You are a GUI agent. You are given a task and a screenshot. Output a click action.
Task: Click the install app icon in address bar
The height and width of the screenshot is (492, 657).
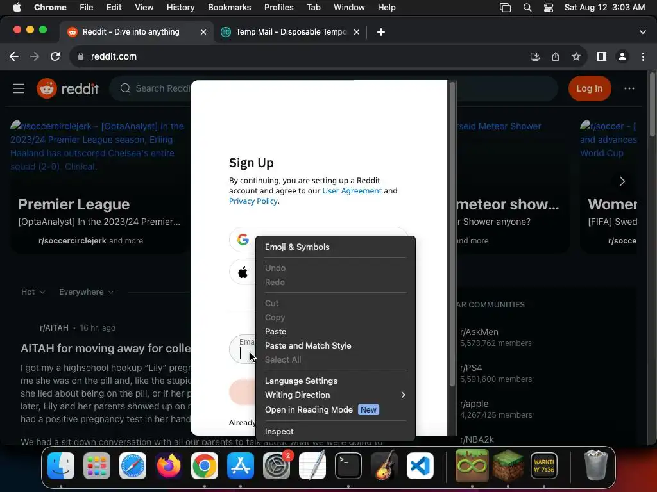click(534, 56)
